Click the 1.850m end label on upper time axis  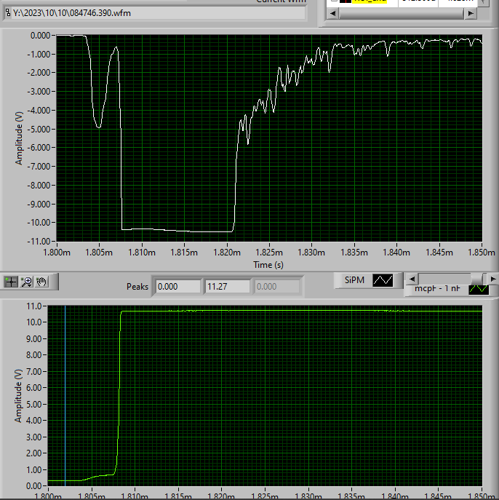click(481, 253)
